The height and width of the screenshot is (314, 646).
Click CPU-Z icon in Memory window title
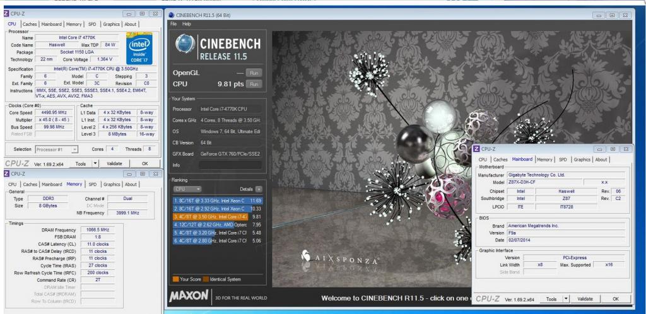pyautogui.click(x=6, y=173)
